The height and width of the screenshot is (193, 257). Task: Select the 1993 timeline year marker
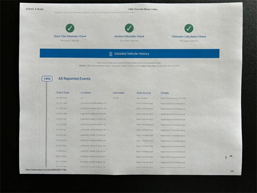47,79
